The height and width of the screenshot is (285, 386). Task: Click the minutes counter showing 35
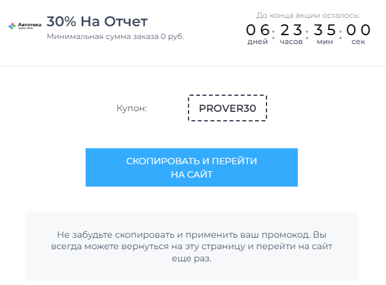tap(325, 30)
